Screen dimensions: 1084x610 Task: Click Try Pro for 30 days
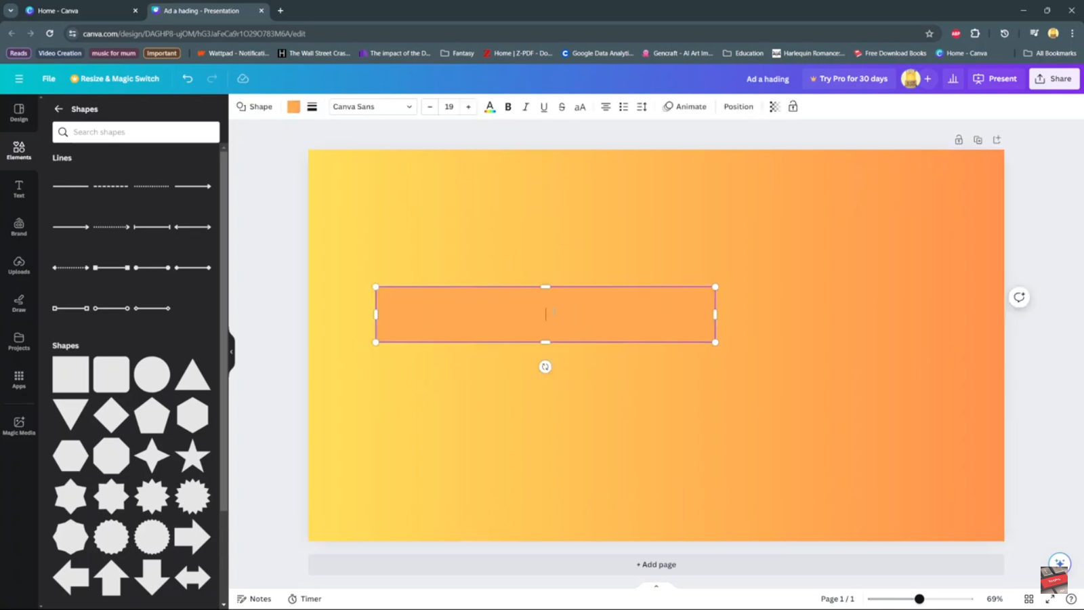point(848,79)
